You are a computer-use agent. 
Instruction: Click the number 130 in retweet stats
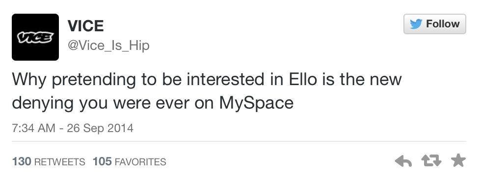click(22, 161)
